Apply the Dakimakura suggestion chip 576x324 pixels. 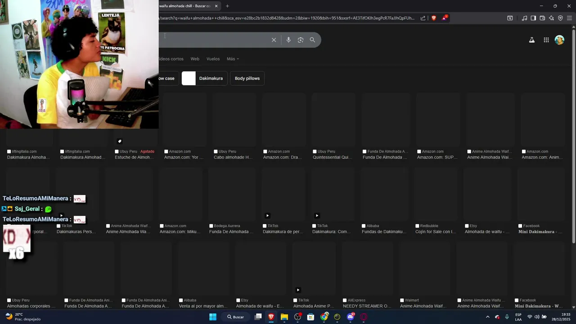[205, 78]
